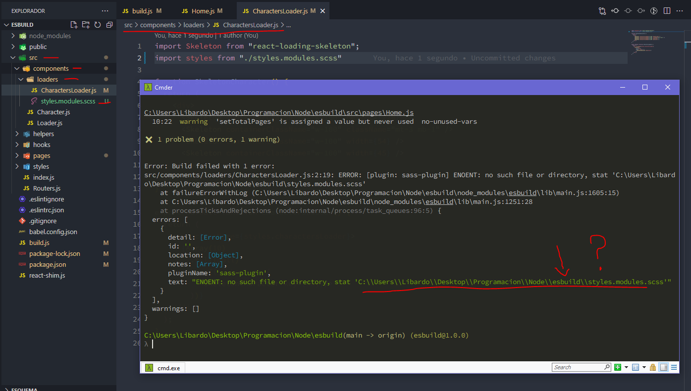Refresh the Explorer file tree
This screenshot has width=691, height=391.
[x=98, y=25]
